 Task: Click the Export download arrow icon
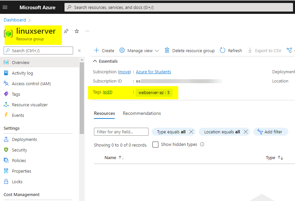250,50
